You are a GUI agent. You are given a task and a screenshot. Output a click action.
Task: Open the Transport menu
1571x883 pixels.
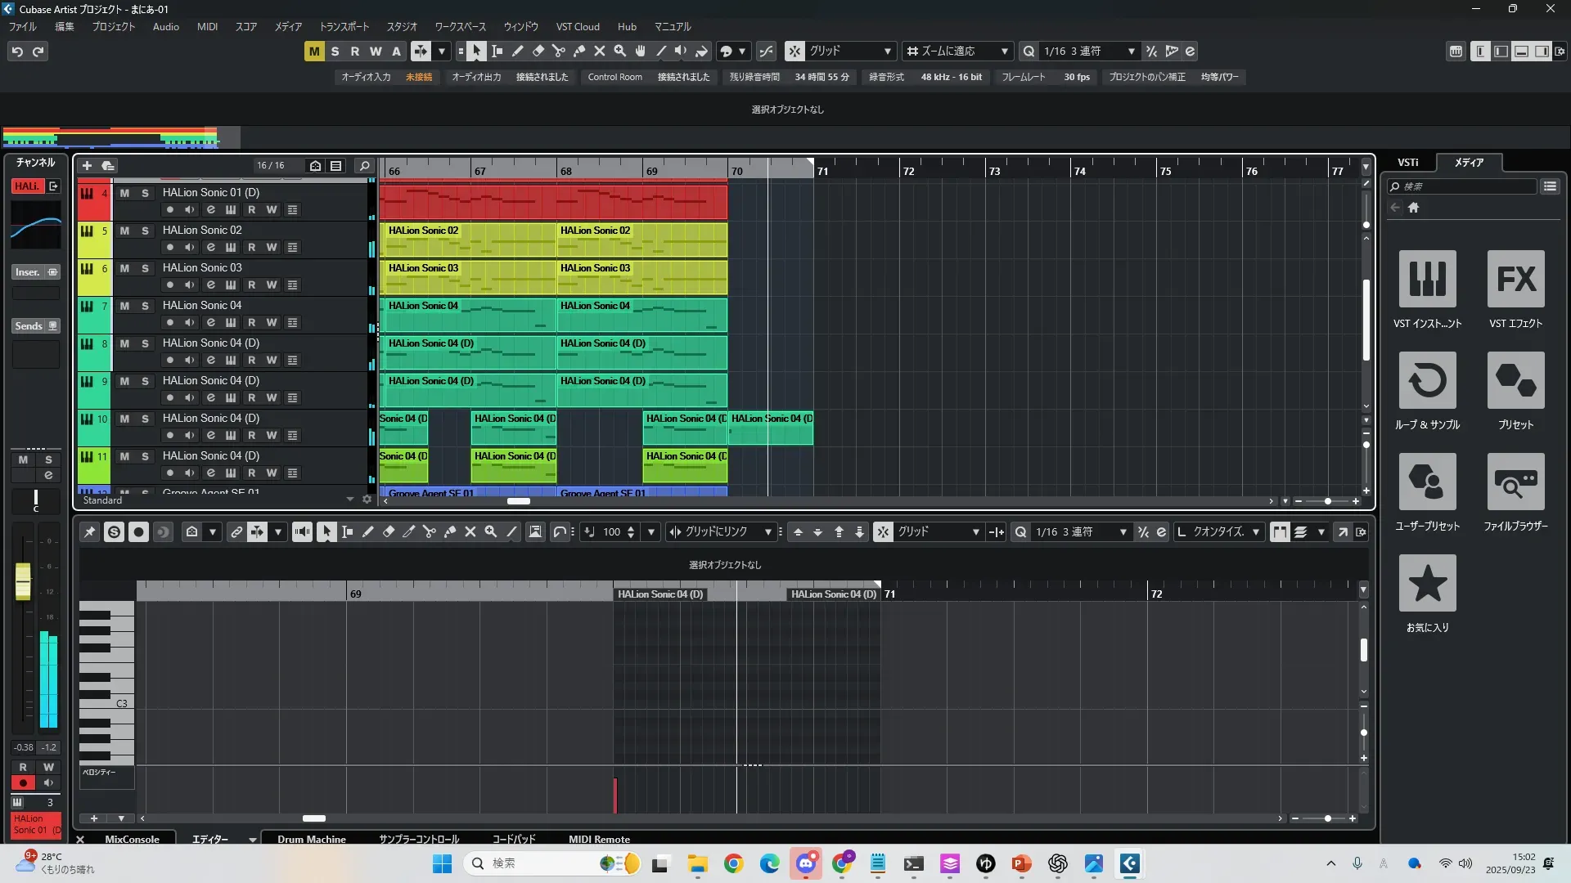click(344, 26)
